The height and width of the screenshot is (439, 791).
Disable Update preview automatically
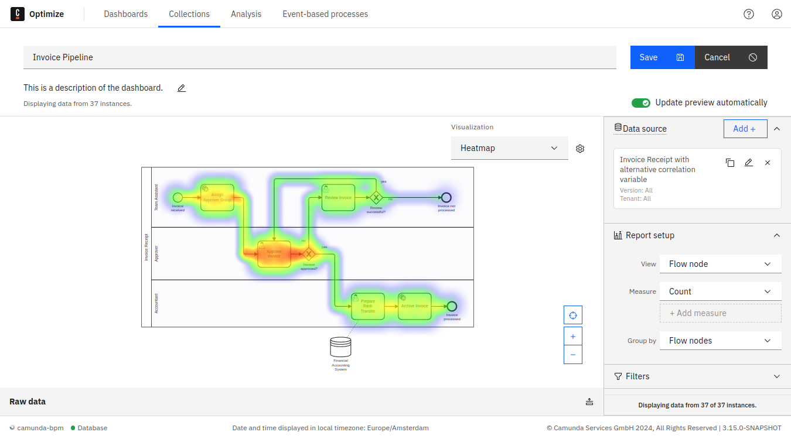641,102
